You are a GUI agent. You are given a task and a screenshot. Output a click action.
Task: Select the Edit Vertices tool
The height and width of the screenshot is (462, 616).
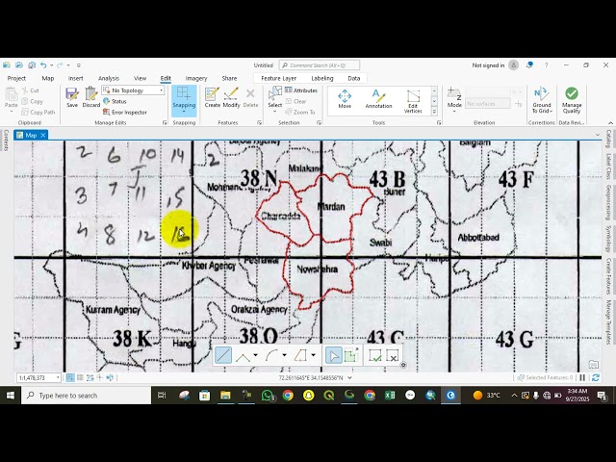coord(413,101)
